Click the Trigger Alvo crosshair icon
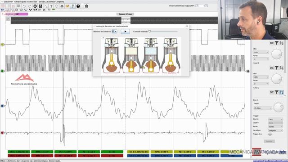288x162 pixels. coord(270,134)
